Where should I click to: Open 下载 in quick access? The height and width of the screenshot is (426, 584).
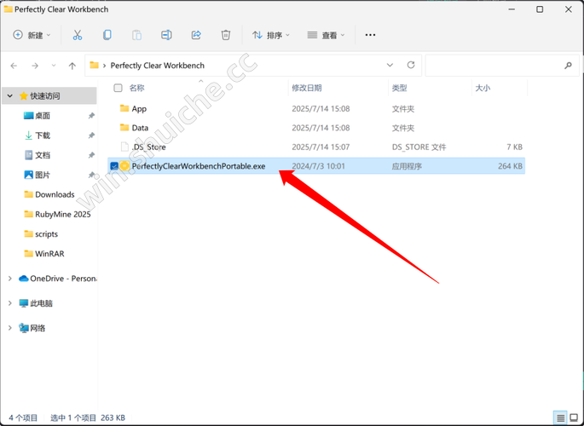click(x=43, y=135)
